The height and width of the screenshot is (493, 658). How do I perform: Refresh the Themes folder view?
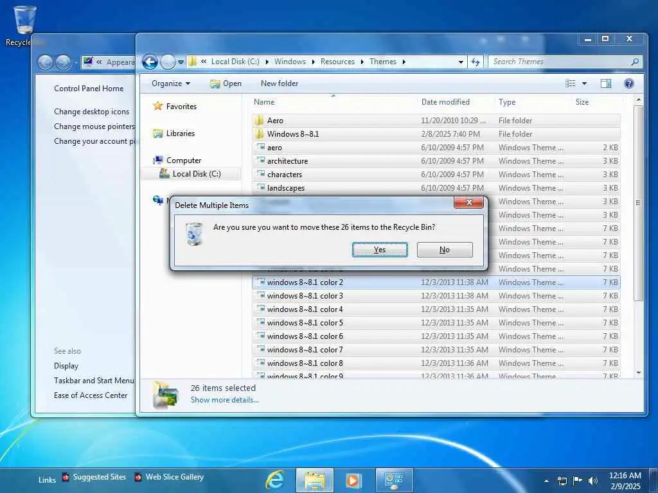pos(476,62)
